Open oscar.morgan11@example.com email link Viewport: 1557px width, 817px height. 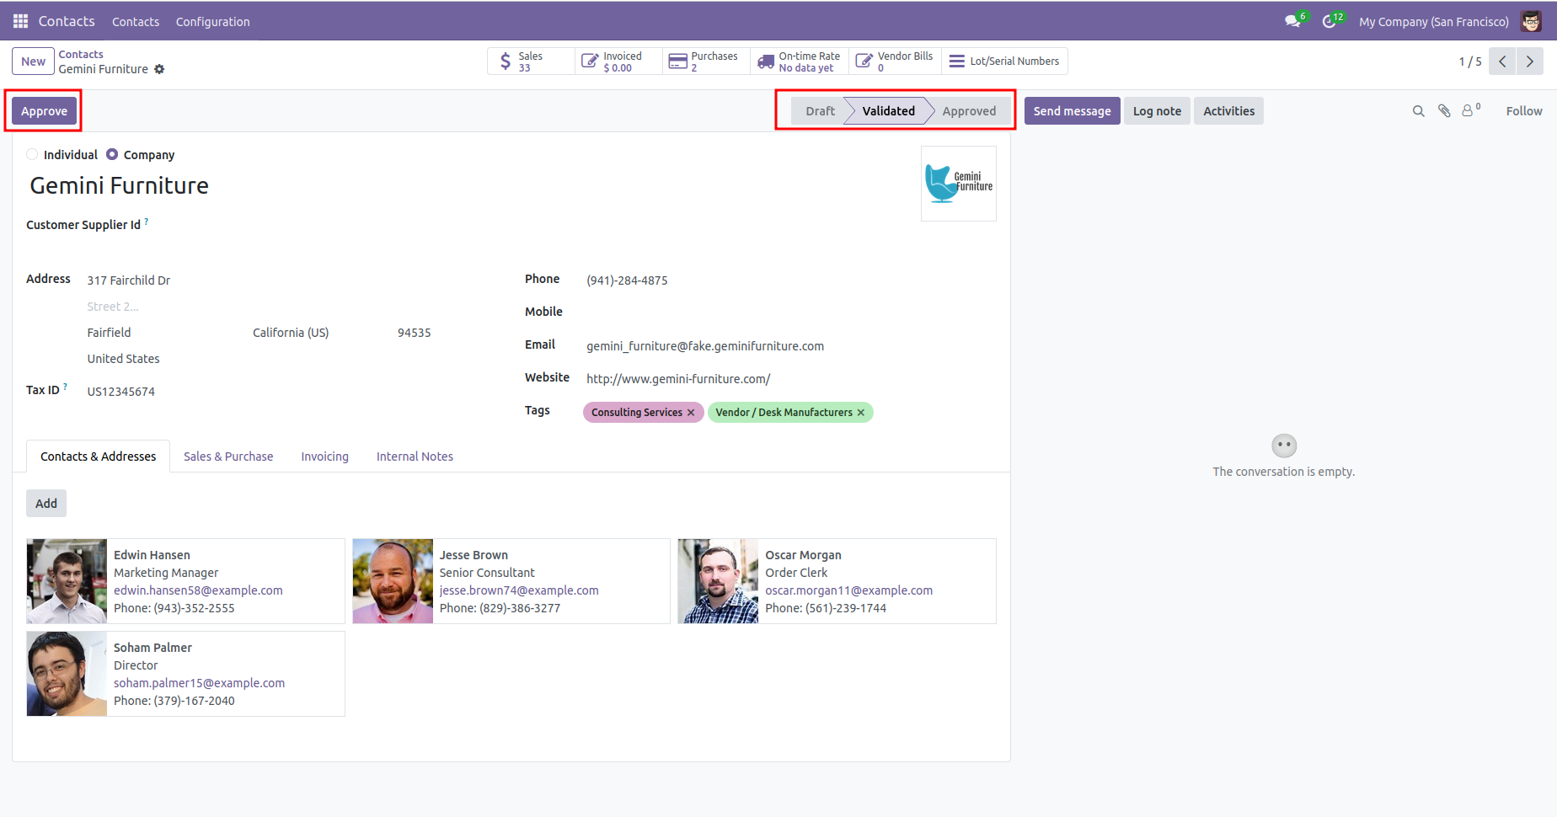tap(848, 590)
